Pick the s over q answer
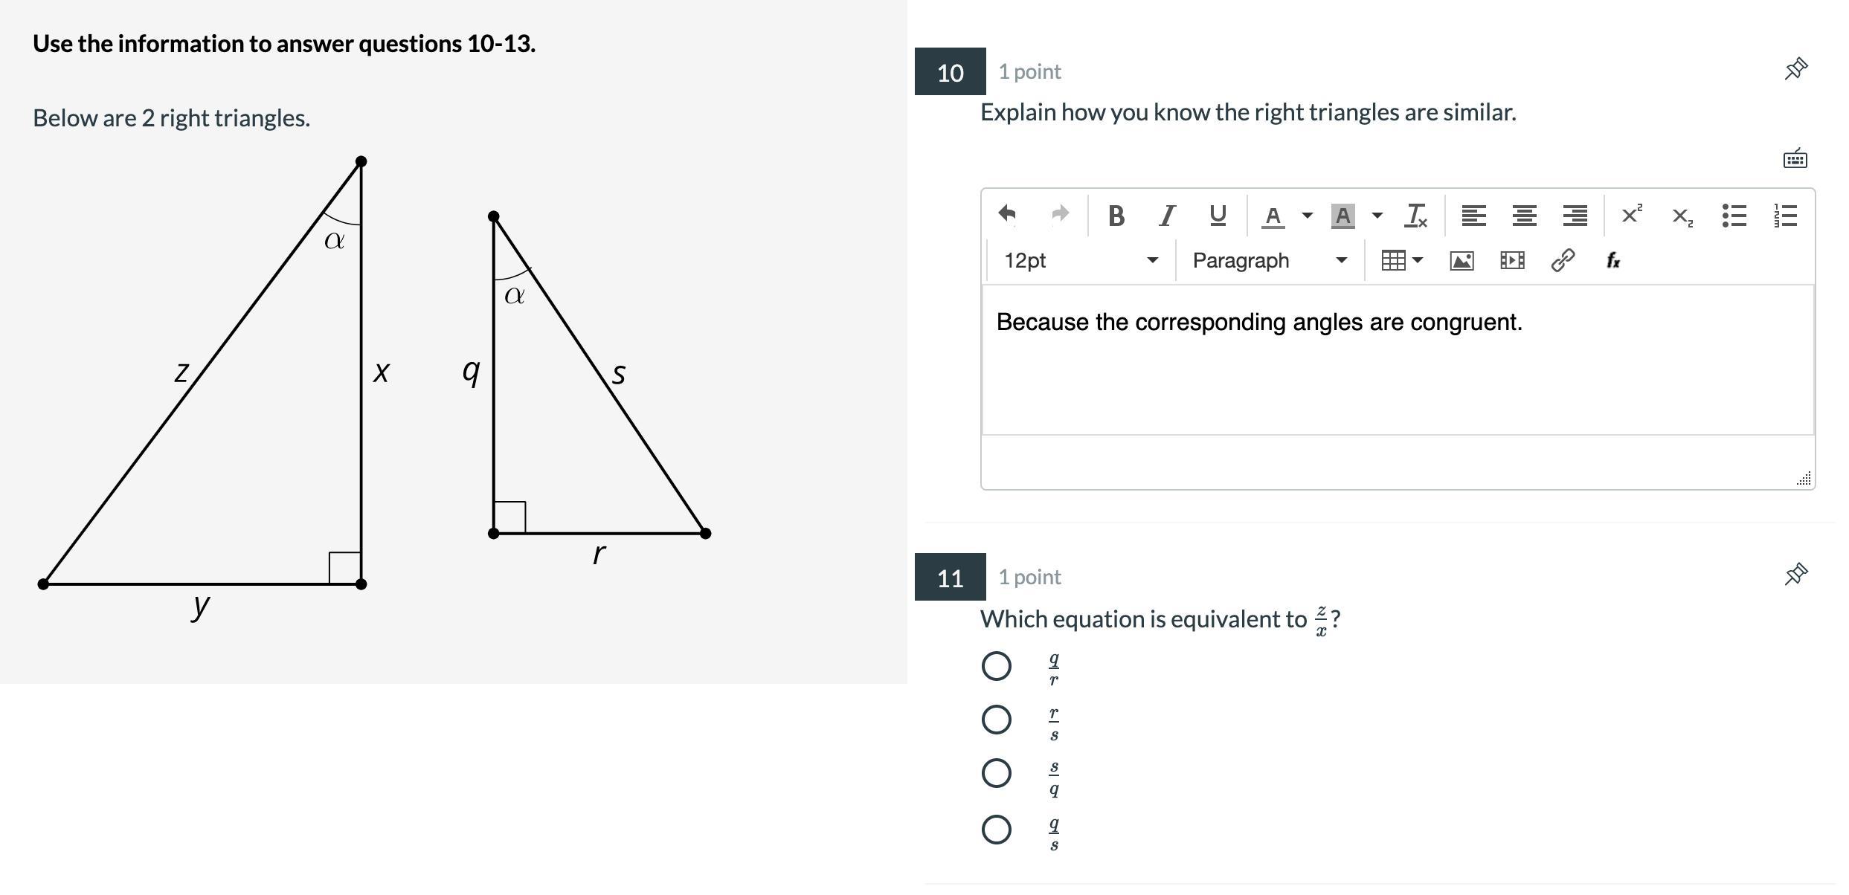 [997, 773]
